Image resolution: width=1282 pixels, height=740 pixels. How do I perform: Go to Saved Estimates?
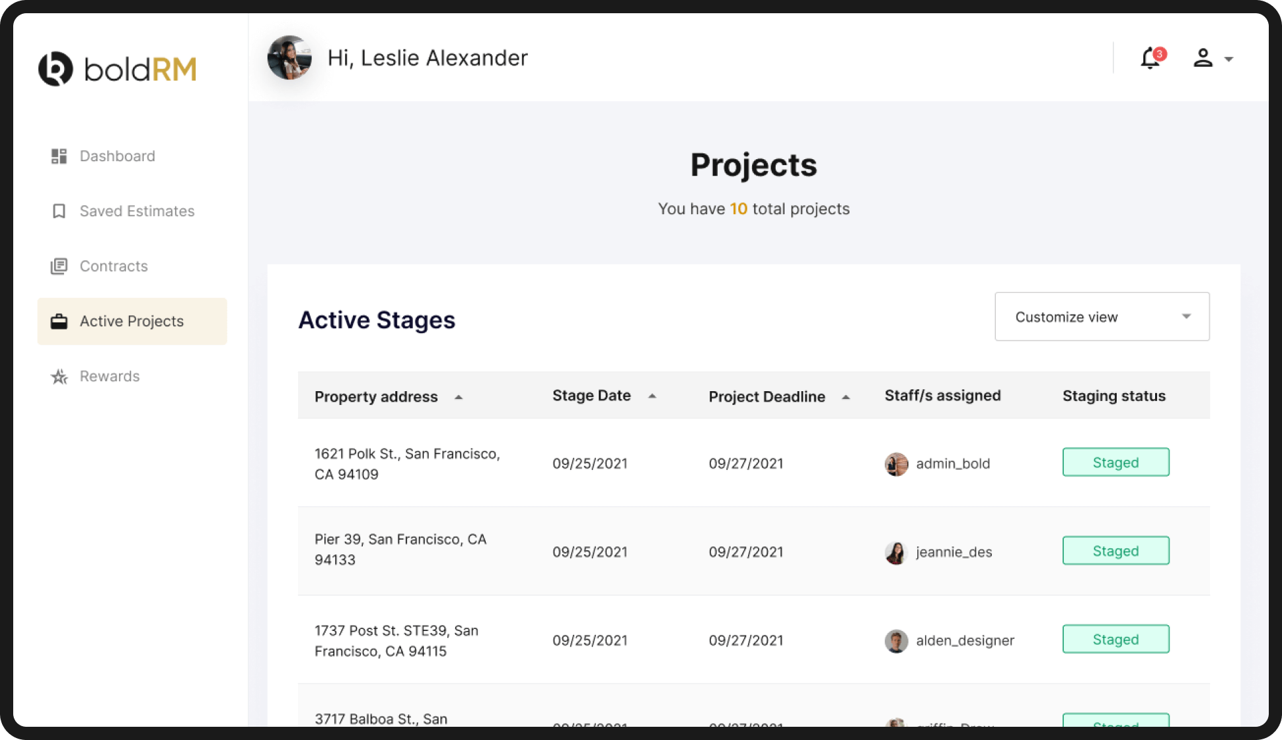tap(132, 211)
